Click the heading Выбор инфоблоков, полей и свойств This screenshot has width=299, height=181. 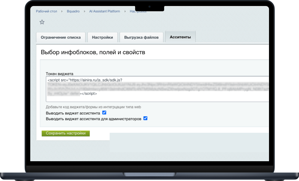pos(93,52)
